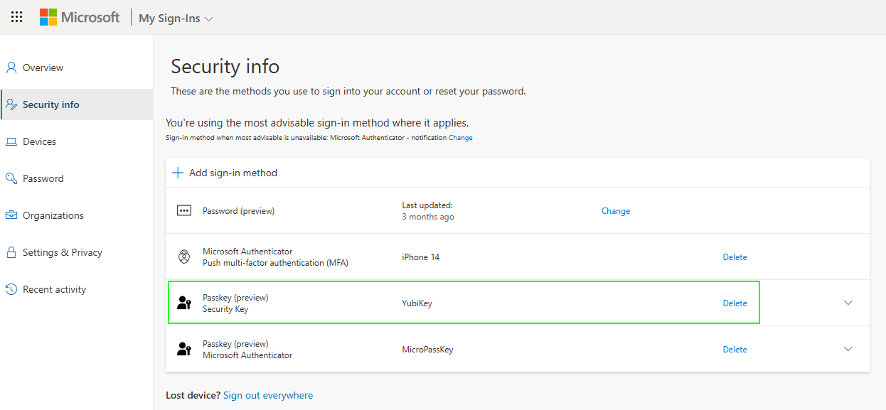Click the YubiKey passkey row icon
886x410 pixels.
pos(184,303)
